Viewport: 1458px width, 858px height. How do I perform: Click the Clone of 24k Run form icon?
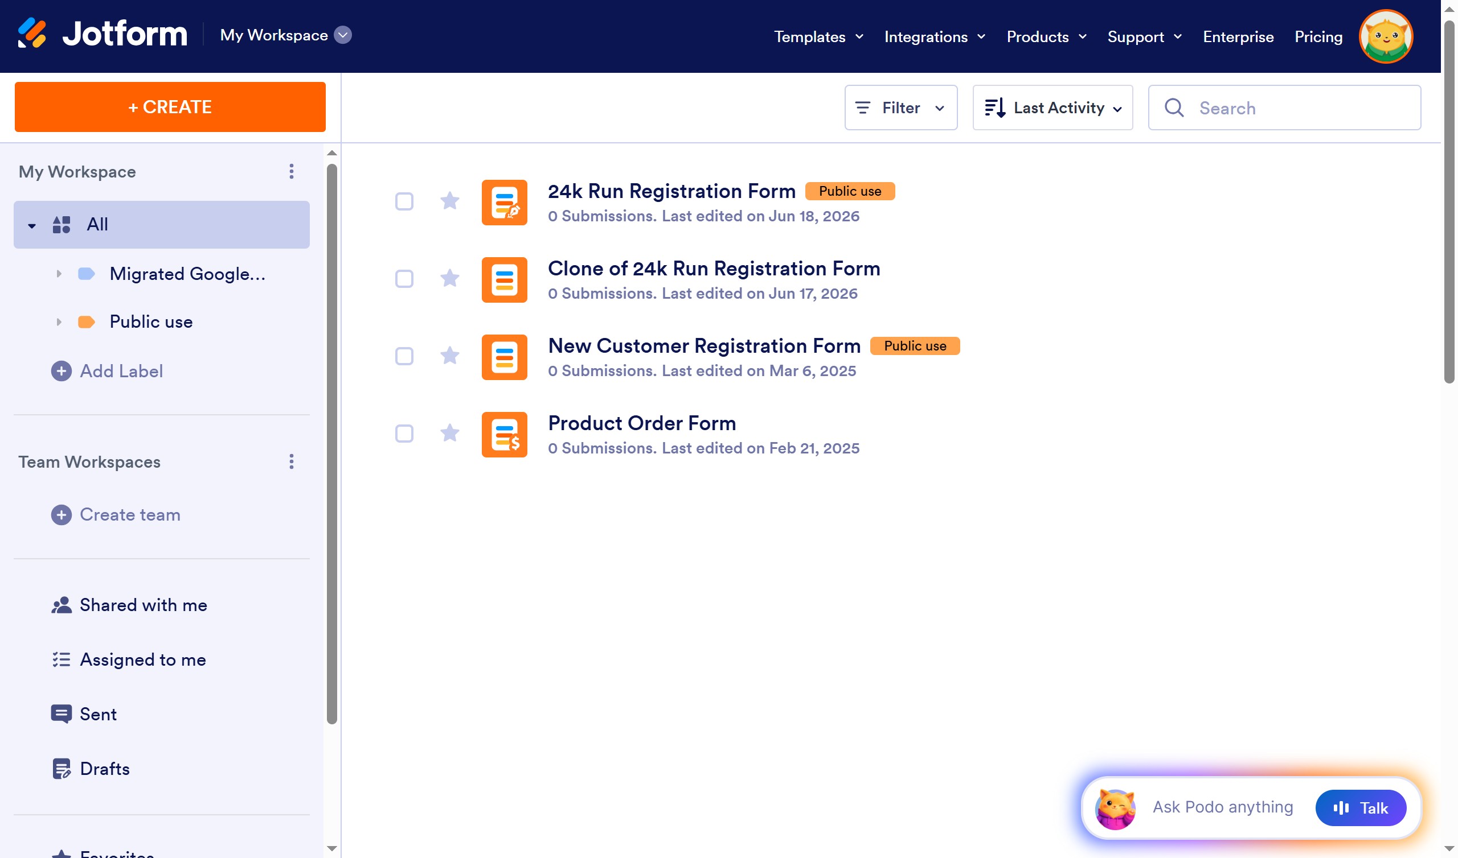pos(505,280)
